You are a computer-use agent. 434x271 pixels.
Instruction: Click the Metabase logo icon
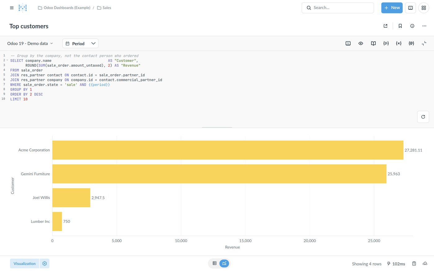[x=23, y=8]
